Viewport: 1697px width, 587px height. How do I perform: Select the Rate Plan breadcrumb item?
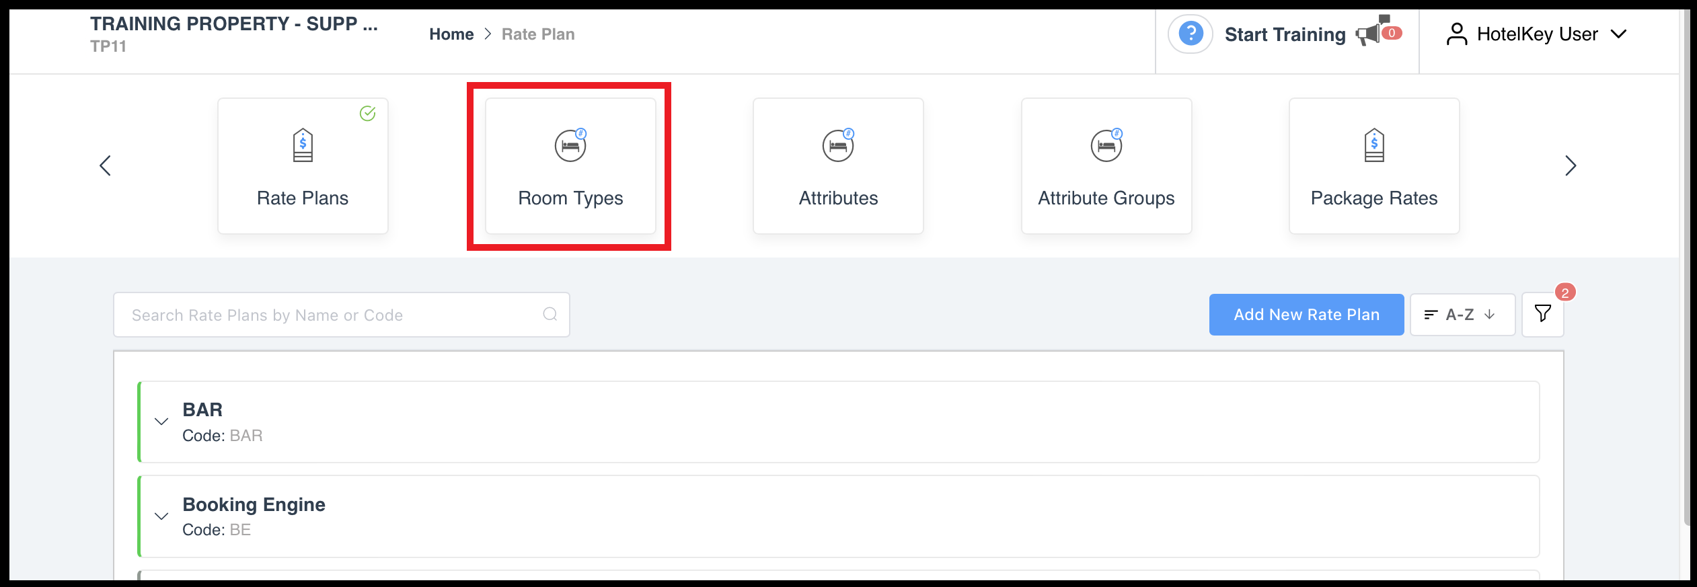pos(537,34)
